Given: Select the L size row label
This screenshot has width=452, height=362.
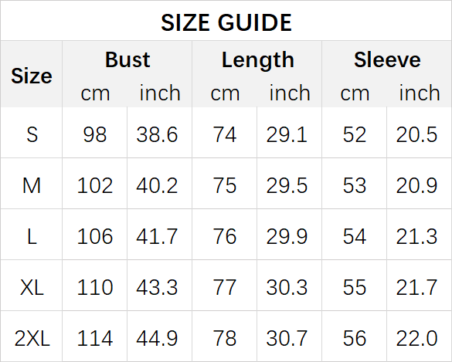Looking at the screenshot, I should 32,236.
